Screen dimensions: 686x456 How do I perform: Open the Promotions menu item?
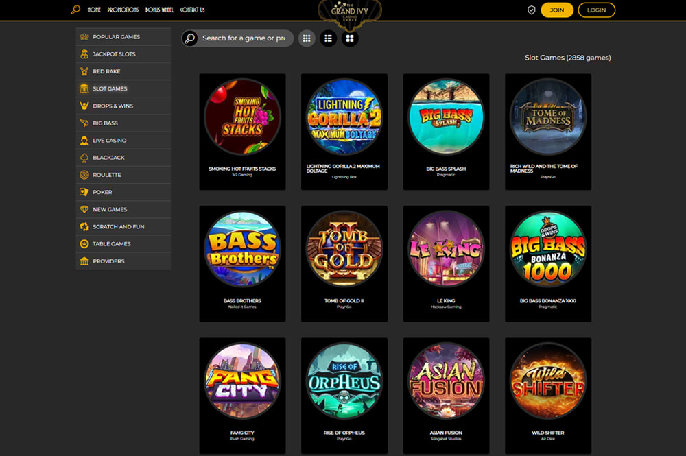123,10
